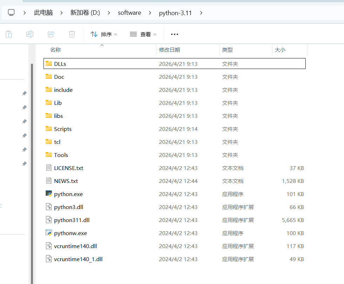Open the 排序 sort dropdown
The height and width of the screenshot is (284, 344).
pos(104,34)
